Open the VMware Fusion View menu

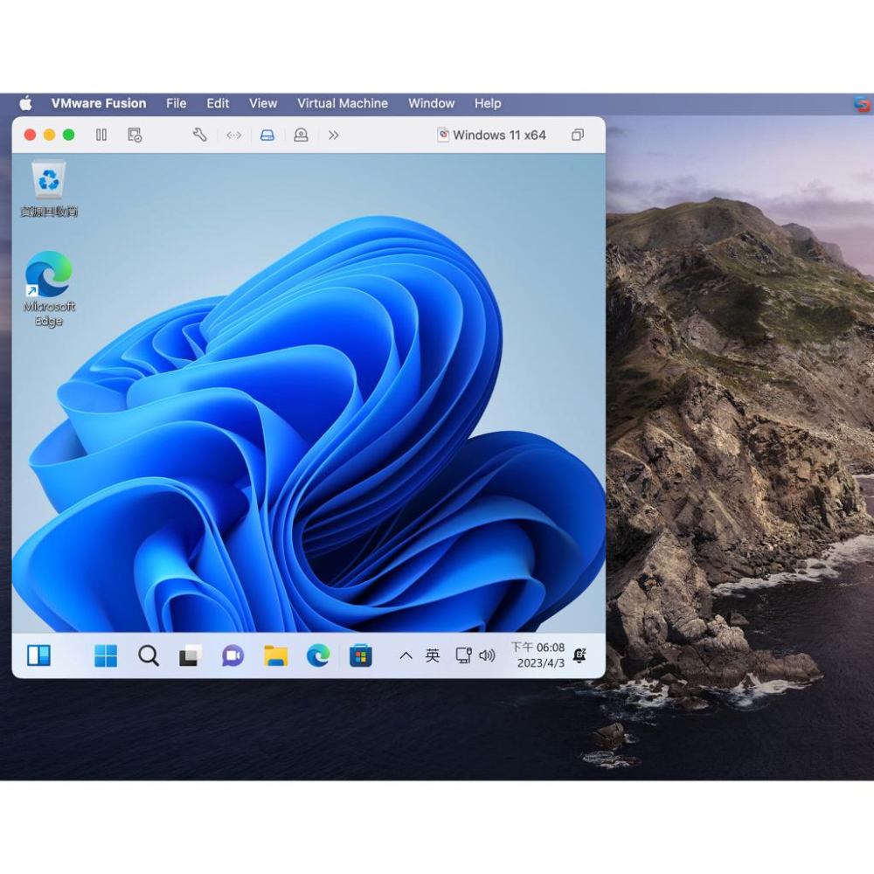(262, 103)
